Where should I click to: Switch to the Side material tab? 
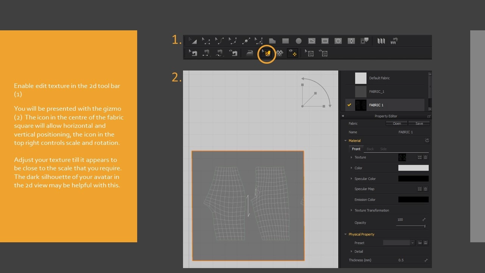[383, 149]
